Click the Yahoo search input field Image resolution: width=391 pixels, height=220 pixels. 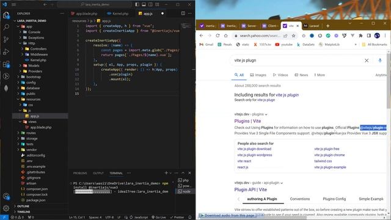click(297, 61)
